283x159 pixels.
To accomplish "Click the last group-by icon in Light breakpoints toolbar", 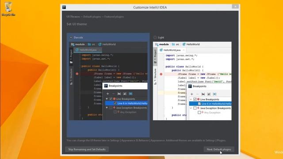I will coord(214,94).
